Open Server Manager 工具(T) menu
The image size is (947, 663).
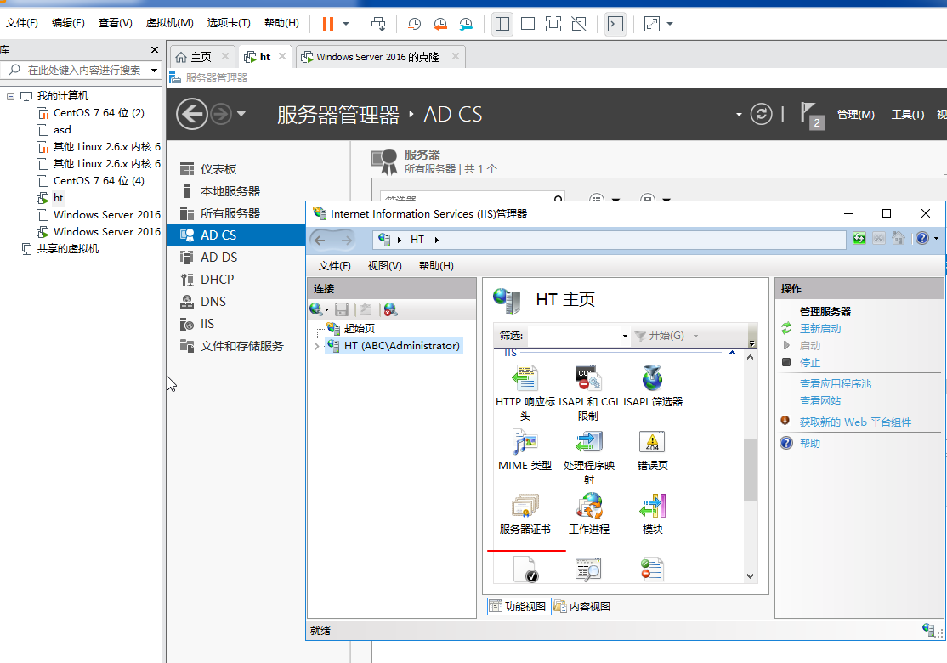coord(908,114)
